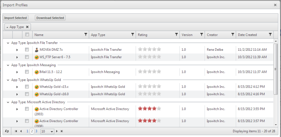Image resolution: width=281 pixels, height=137 pixels.
Task: Click the certified badge beside Active Directory Controller (2008)
Action: 37,121
